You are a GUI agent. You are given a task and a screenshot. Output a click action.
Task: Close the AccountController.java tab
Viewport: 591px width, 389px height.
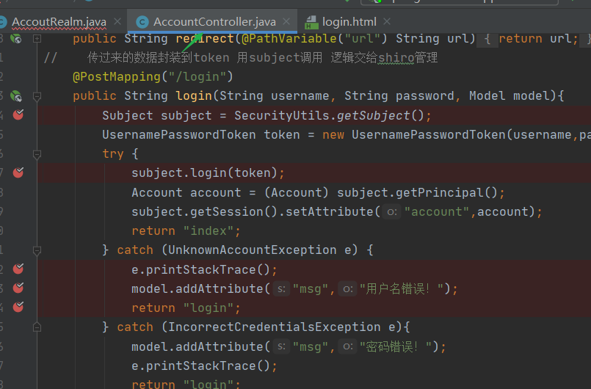pyautogui.click(x=286, y=21)
